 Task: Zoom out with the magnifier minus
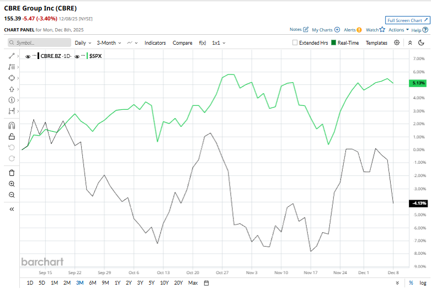click(x=12, y=195)
